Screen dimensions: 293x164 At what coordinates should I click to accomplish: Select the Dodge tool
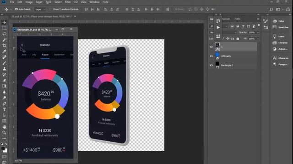point(4,98)
